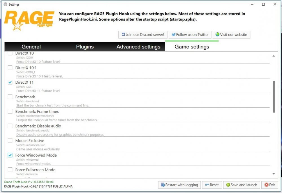This screenshot has height=193, width=282.
Task: Click the Exit button
Action: 270,185
